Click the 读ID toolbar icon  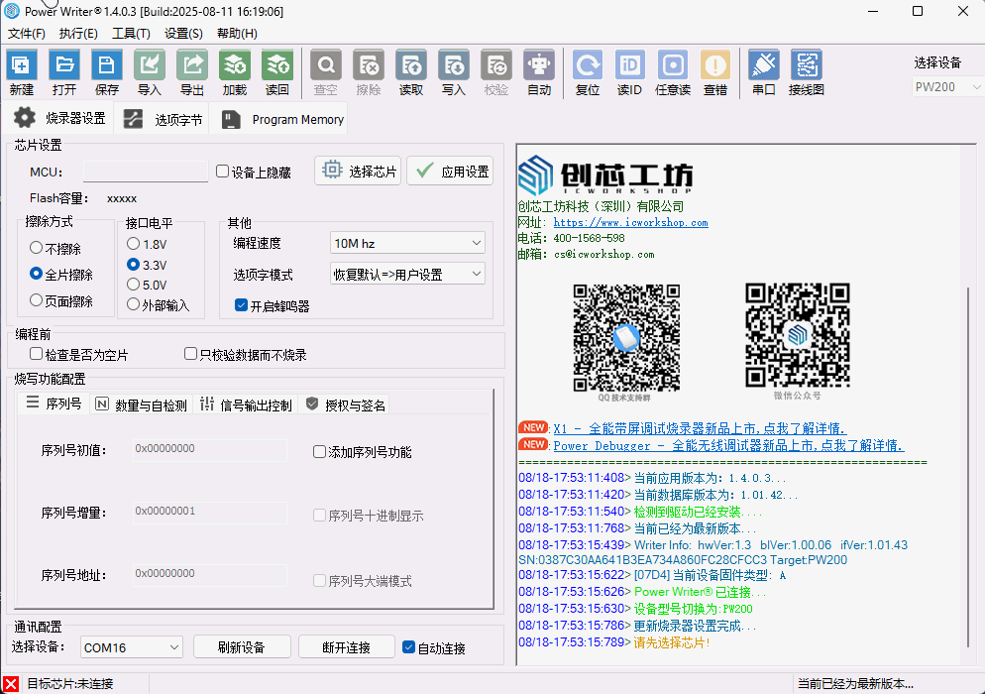click(x=630, y=72)
